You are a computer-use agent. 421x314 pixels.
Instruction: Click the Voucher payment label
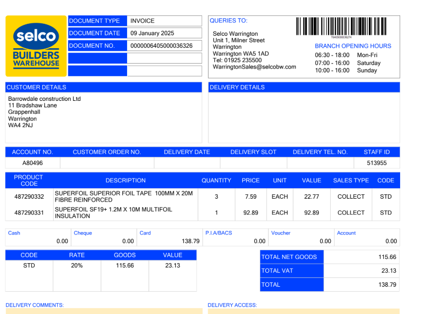click(281, 233)
